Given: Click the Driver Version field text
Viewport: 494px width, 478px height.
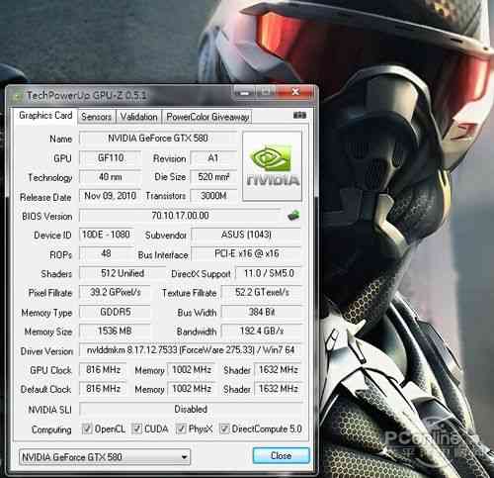Looking at the screenshot, I should (191, 350).
